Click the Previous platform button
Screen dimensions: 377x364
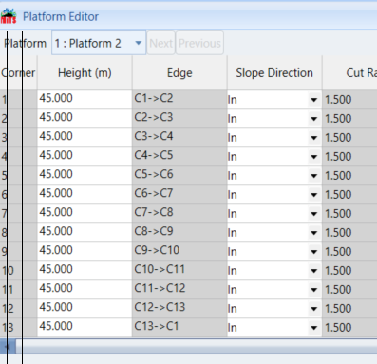click(x=199, y=43)
